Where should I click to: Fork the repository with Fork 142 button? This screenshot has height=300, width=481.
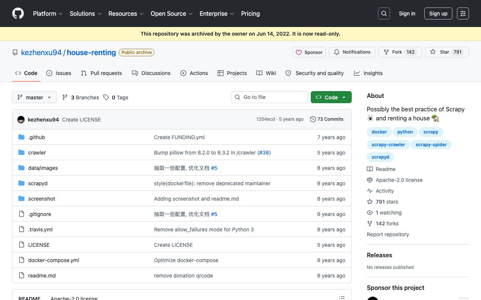point(400,52)
